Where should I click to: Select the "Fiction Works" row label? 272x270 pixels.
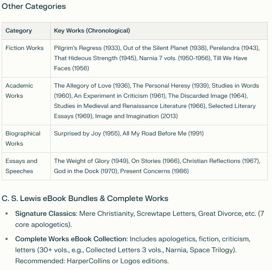click(x=24, y=48)
